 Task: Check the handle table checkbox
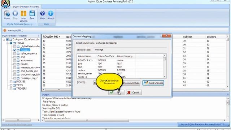coord(14,64)
